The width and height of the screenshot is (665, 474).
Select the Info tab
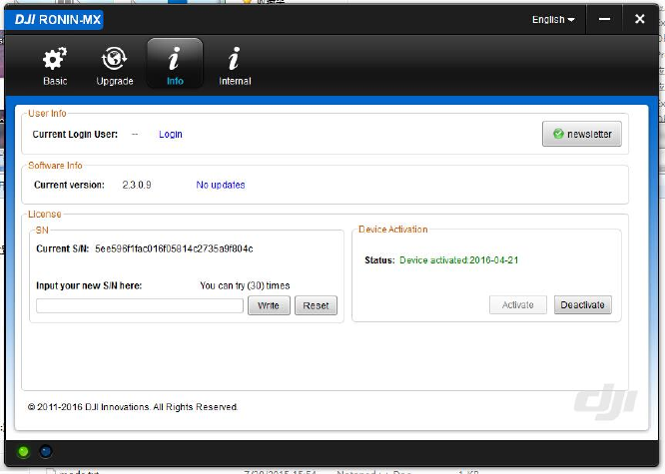click(x=175, y=64)
